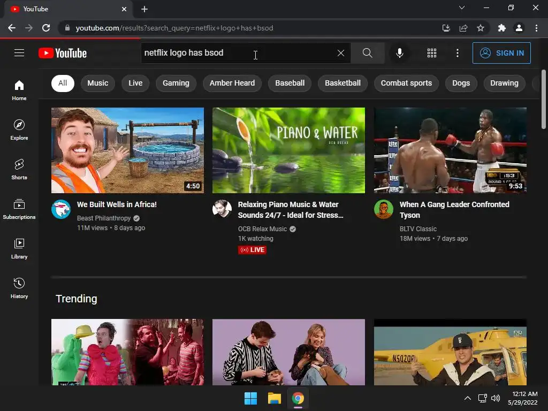Click the share page icon in address bar
Screen dimensions: 548x411
[x=463, y=28]
